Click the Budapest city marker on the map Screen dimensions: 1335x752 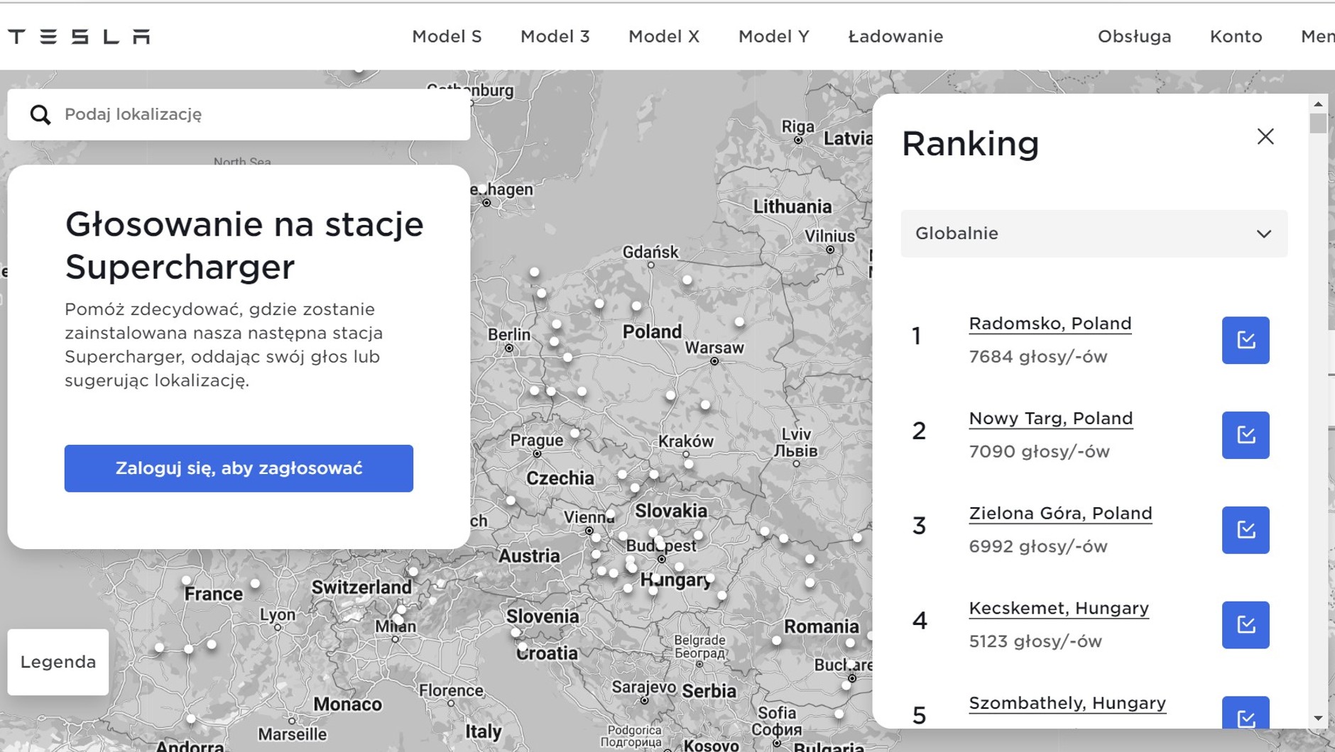click(x=662, y=559)
